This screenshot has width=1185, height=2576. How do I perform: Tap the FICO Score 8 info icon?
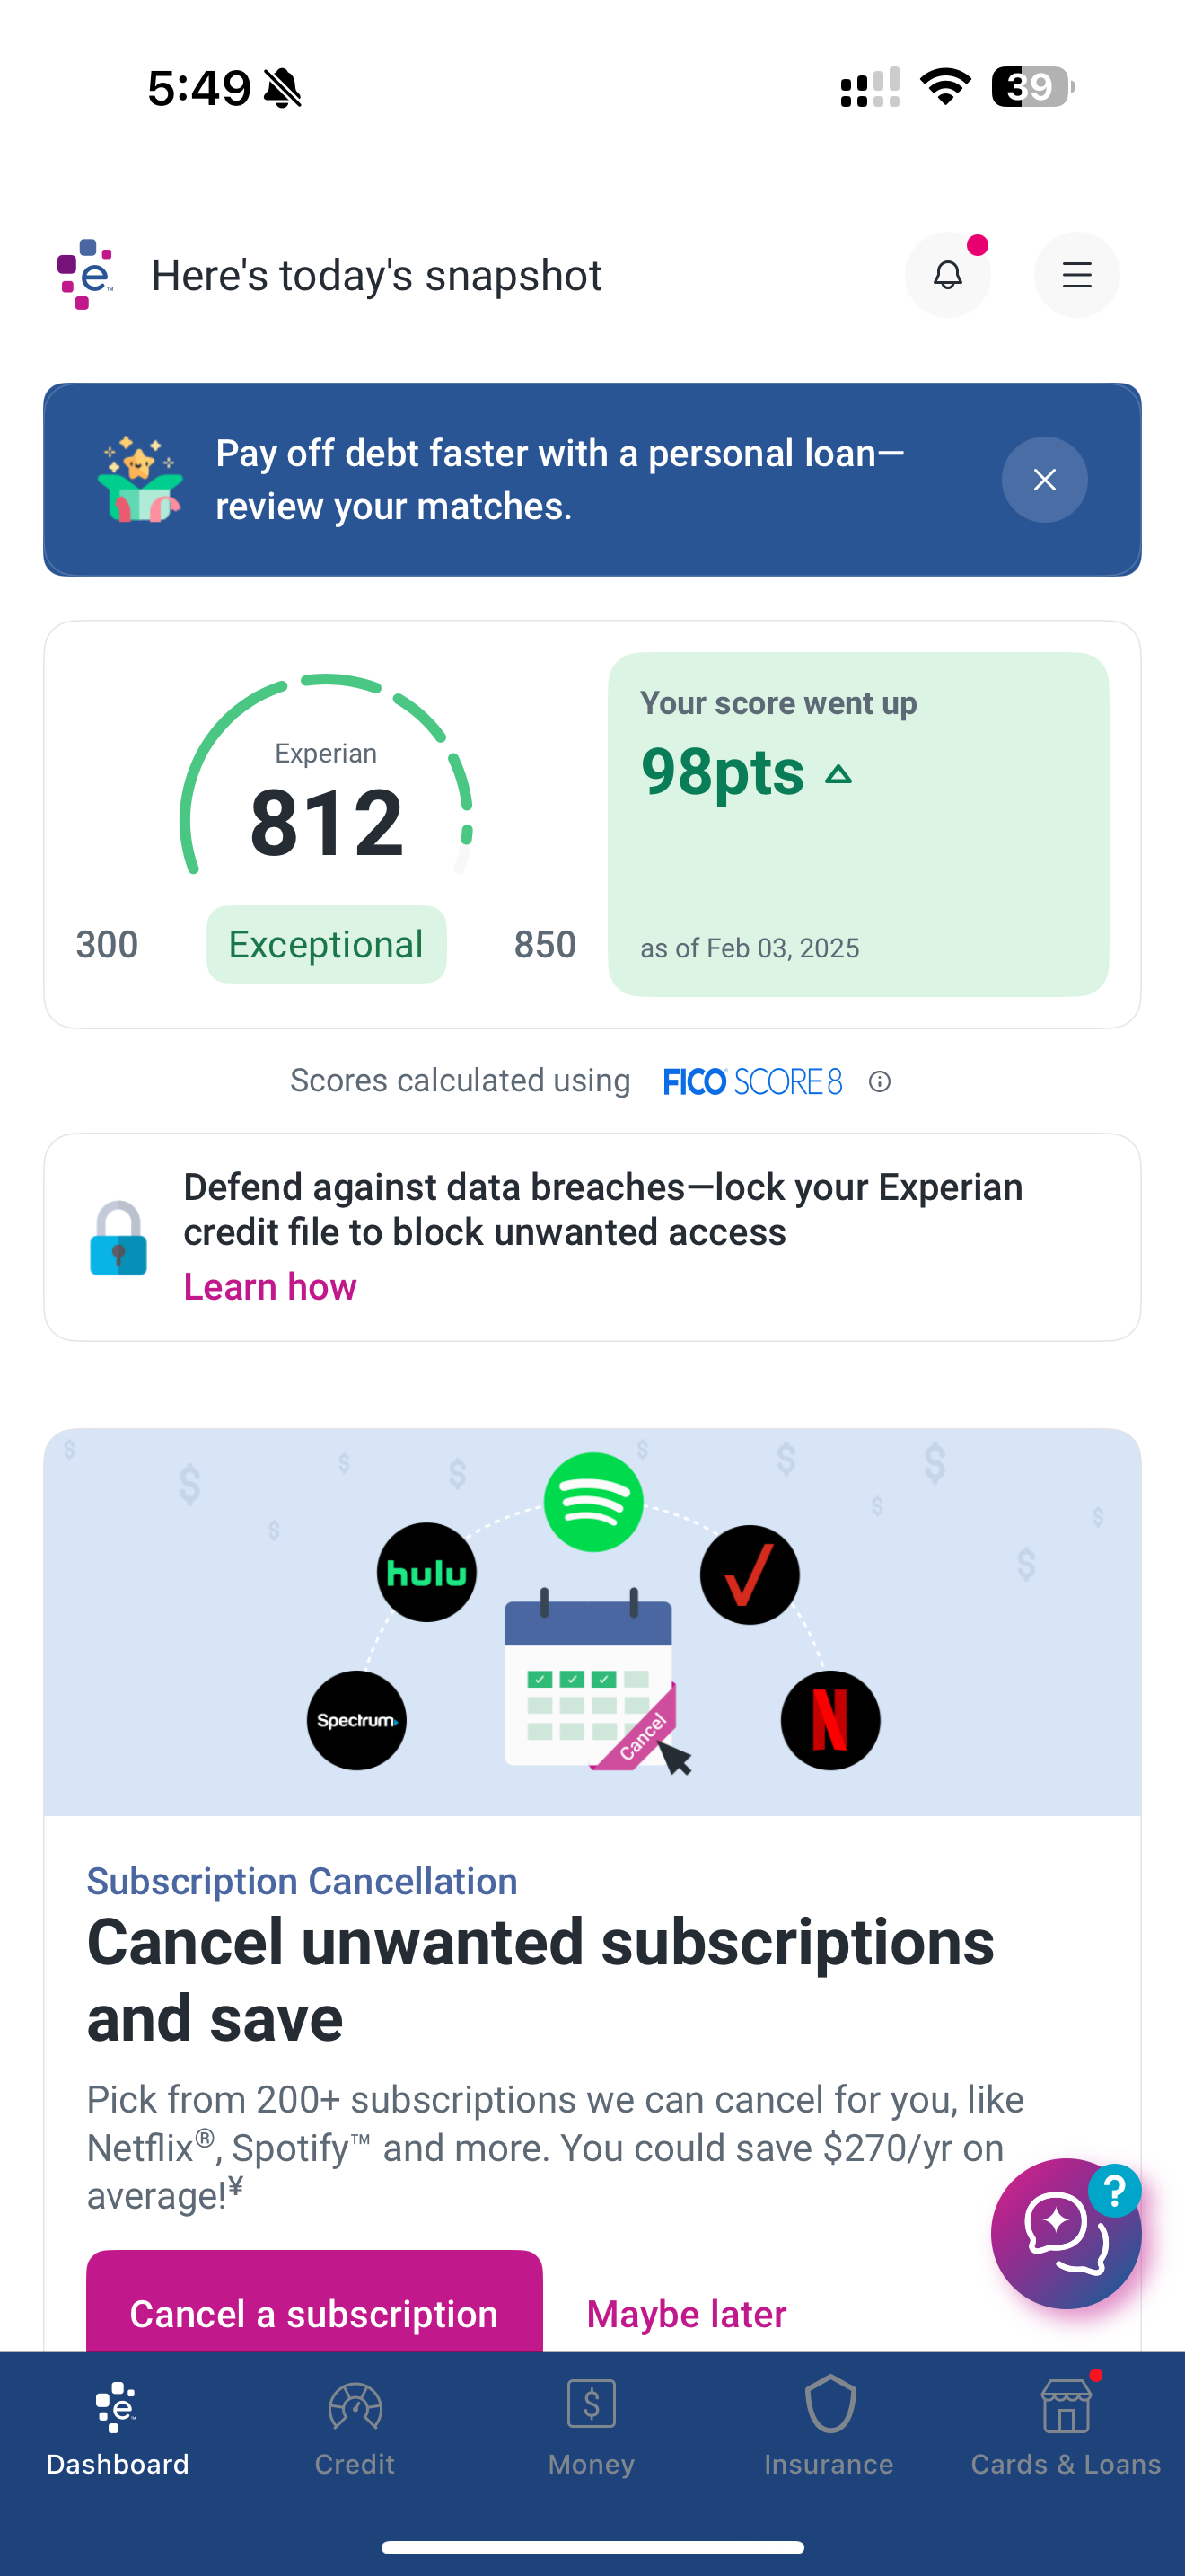[x=879, y=1082]
